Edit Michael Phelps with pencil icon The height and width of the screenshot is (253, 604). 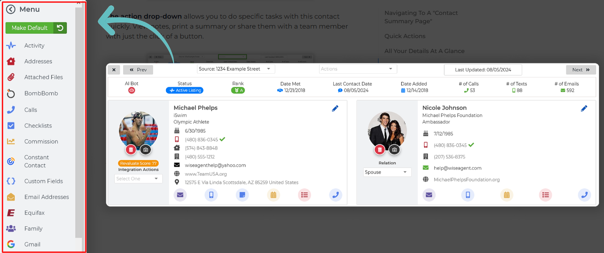(x=335, y=108)
